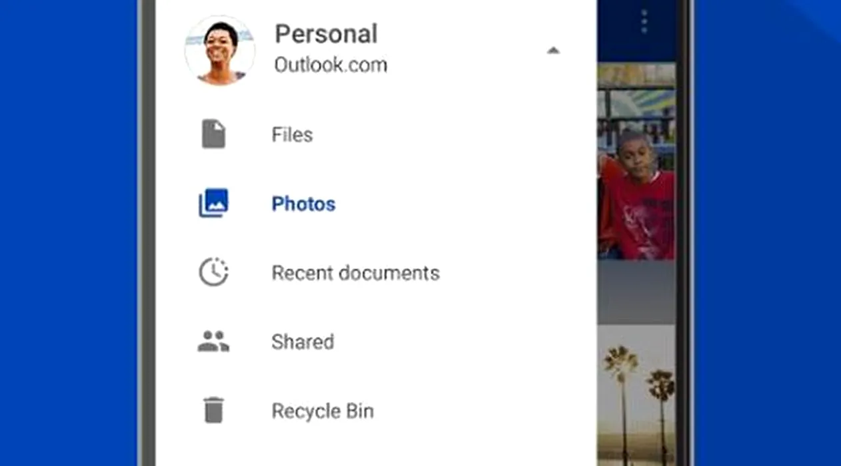841x466 pixels.
Task: Open Recent documents text entry
Action: pyautogui.click(x=355, y=273)
